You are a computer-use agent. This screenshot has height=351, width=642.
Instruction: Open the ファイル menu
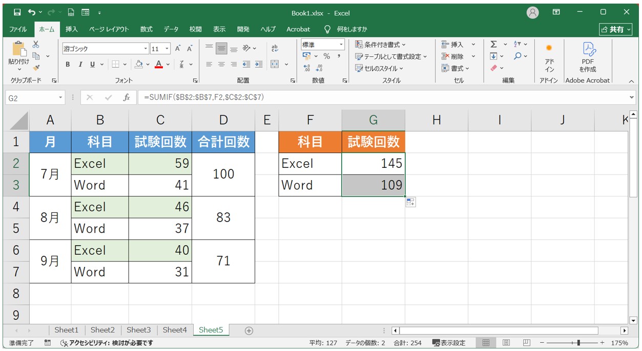tap(18, 29)
